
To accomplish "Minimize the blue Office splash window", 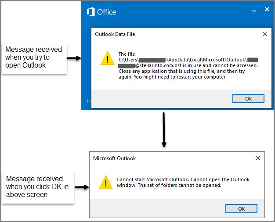I will point(254,11).
